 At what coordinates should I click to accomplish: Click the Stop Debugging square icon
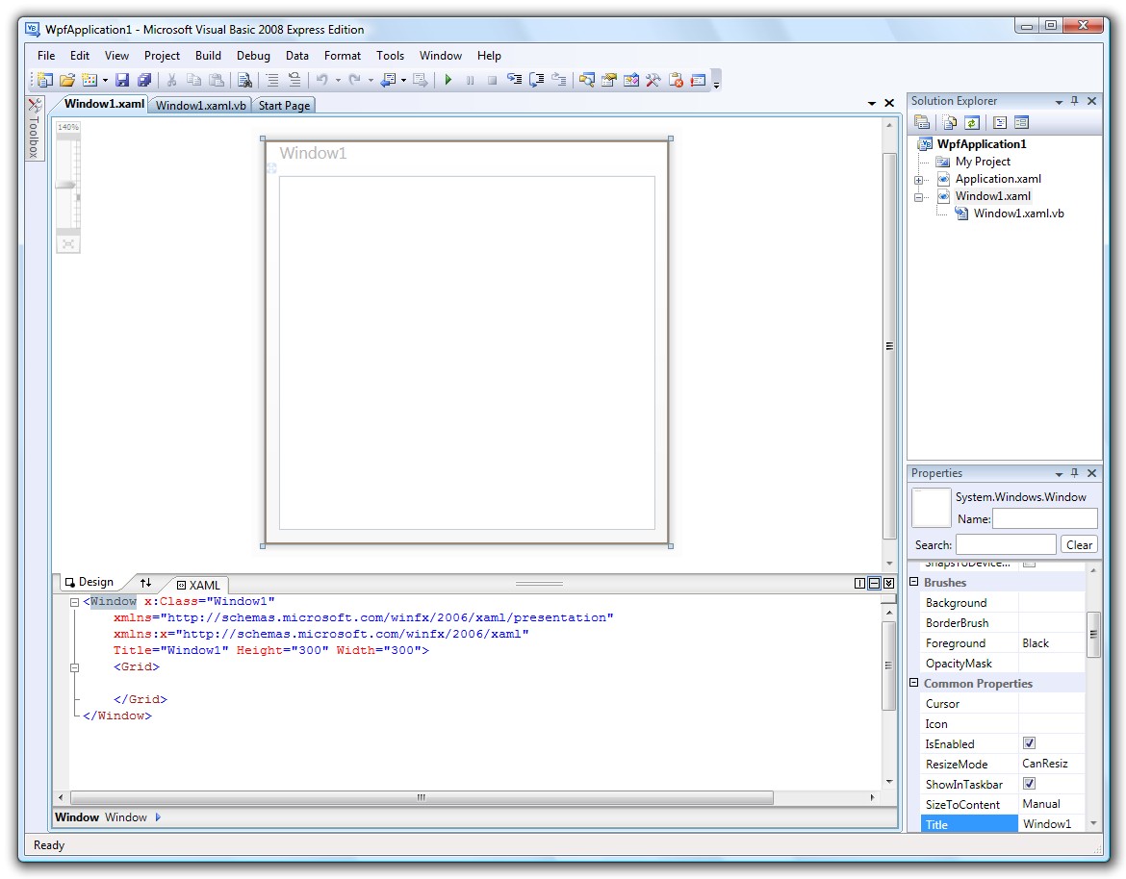[x=493, y=81]
